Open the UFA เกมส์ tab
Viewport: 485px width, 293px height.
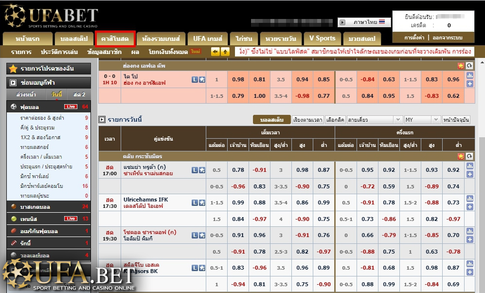pyautogui.click(x=208, y=39)
